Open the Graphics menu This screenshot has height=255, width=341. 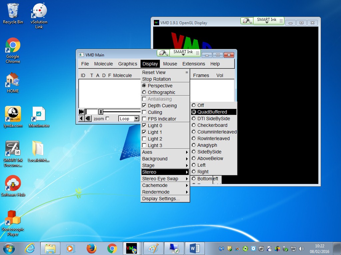[x=128, y=64]
